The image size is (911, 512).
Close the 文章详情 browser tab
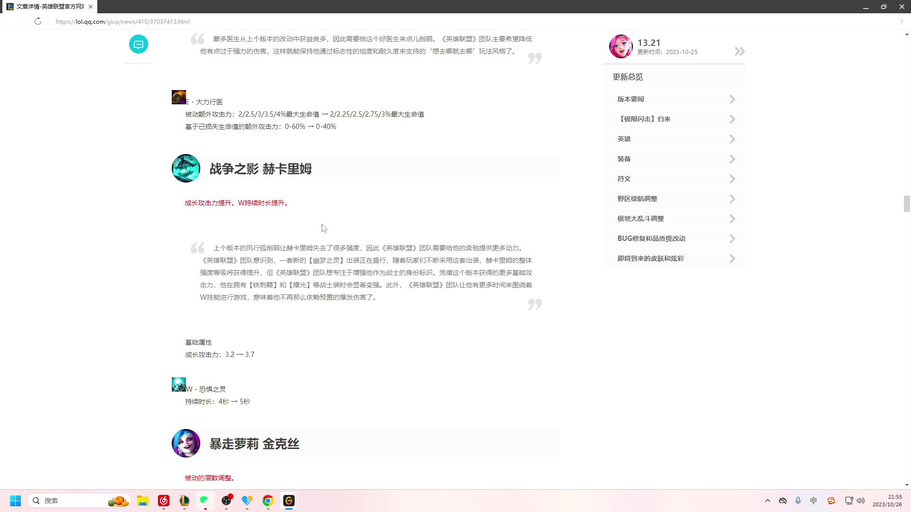[91, 7]
